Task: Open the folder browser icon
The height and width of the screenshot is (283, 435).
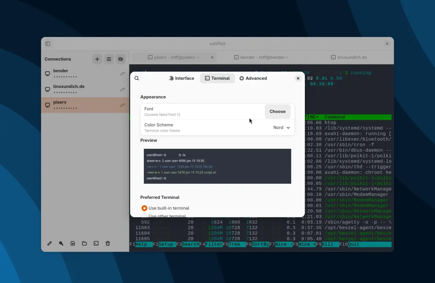Action: coord(84,243)
